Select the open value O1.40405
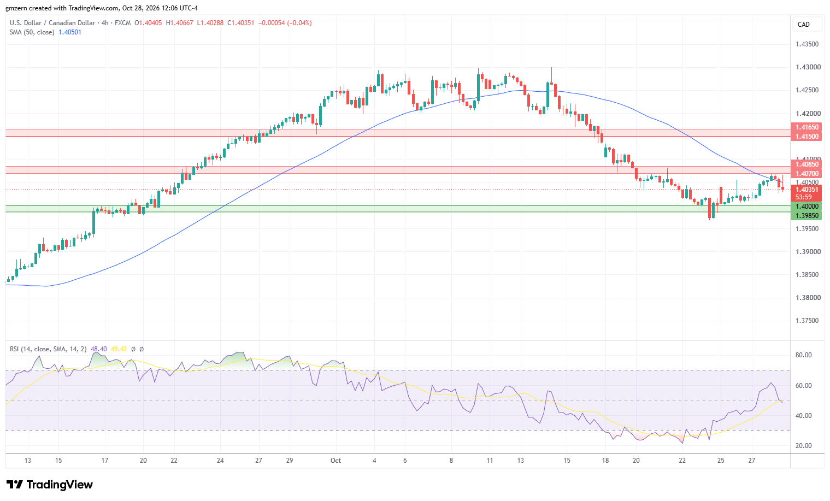This screenshot has width=830, height=501. [148, 23]
